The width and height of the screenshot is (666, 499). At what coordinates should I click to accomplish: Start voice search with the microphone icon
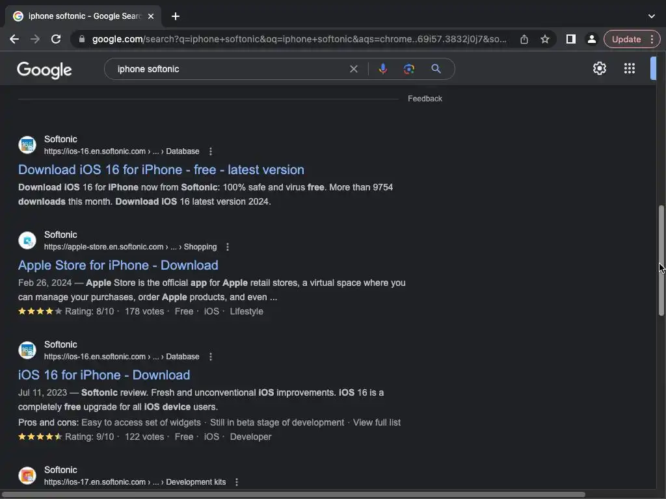382,69
